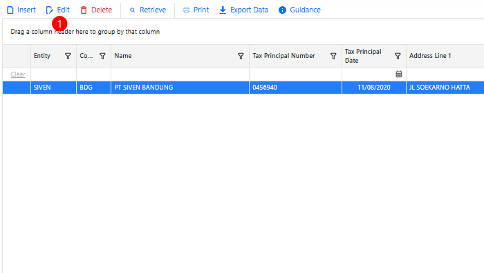Sort by Tax Principal Date header
484x273 pixels.
tap(363, 56)
